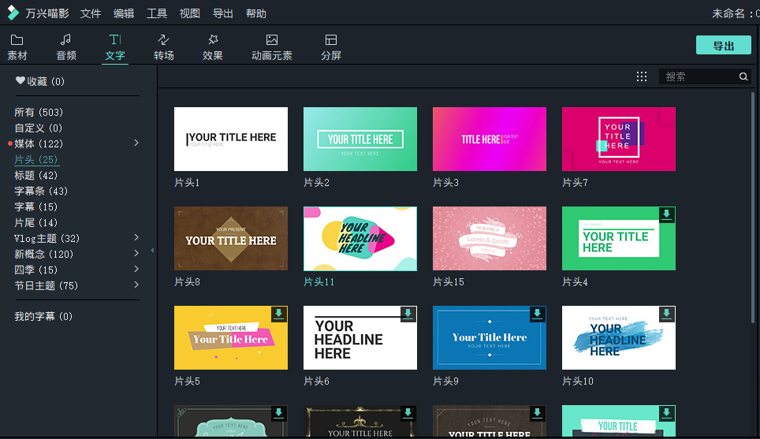Open the 工具 menu
This screenshot has width=760, height=439.
(157, 13)
